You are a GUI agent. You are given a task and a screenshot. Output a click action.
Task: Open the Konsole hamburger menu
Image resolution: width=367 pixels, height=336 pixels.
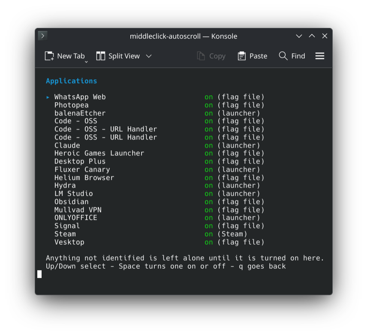[320, 56]
